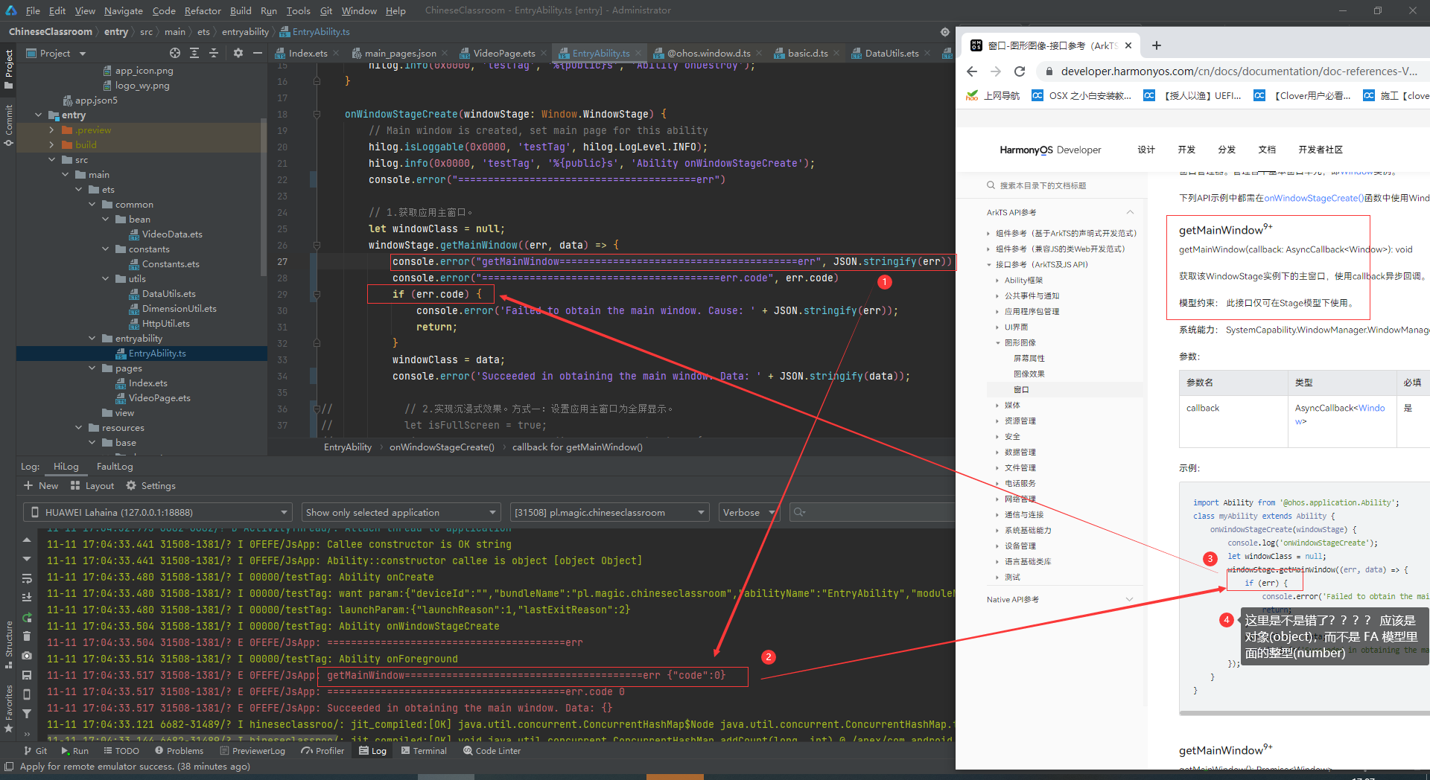This screenshot has width=1430, height=780.
Task: Reload the HarmonyOS docs page
Action: point(1020,71)
